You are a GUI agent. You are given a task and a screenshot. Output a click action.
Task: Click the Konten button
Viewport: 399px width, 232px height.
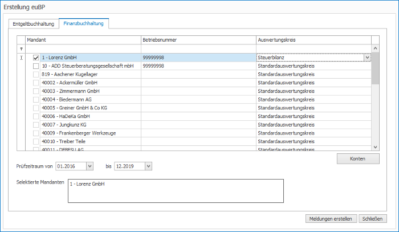[358, 158]
